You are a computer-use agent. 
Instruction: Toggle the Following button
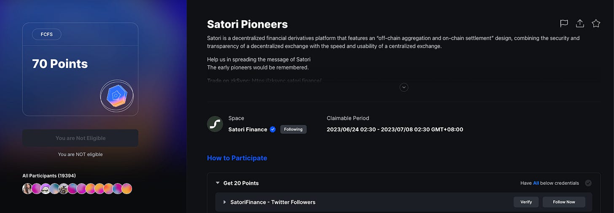[x=293, y=129]
